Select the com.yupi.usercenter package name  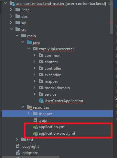56,49
